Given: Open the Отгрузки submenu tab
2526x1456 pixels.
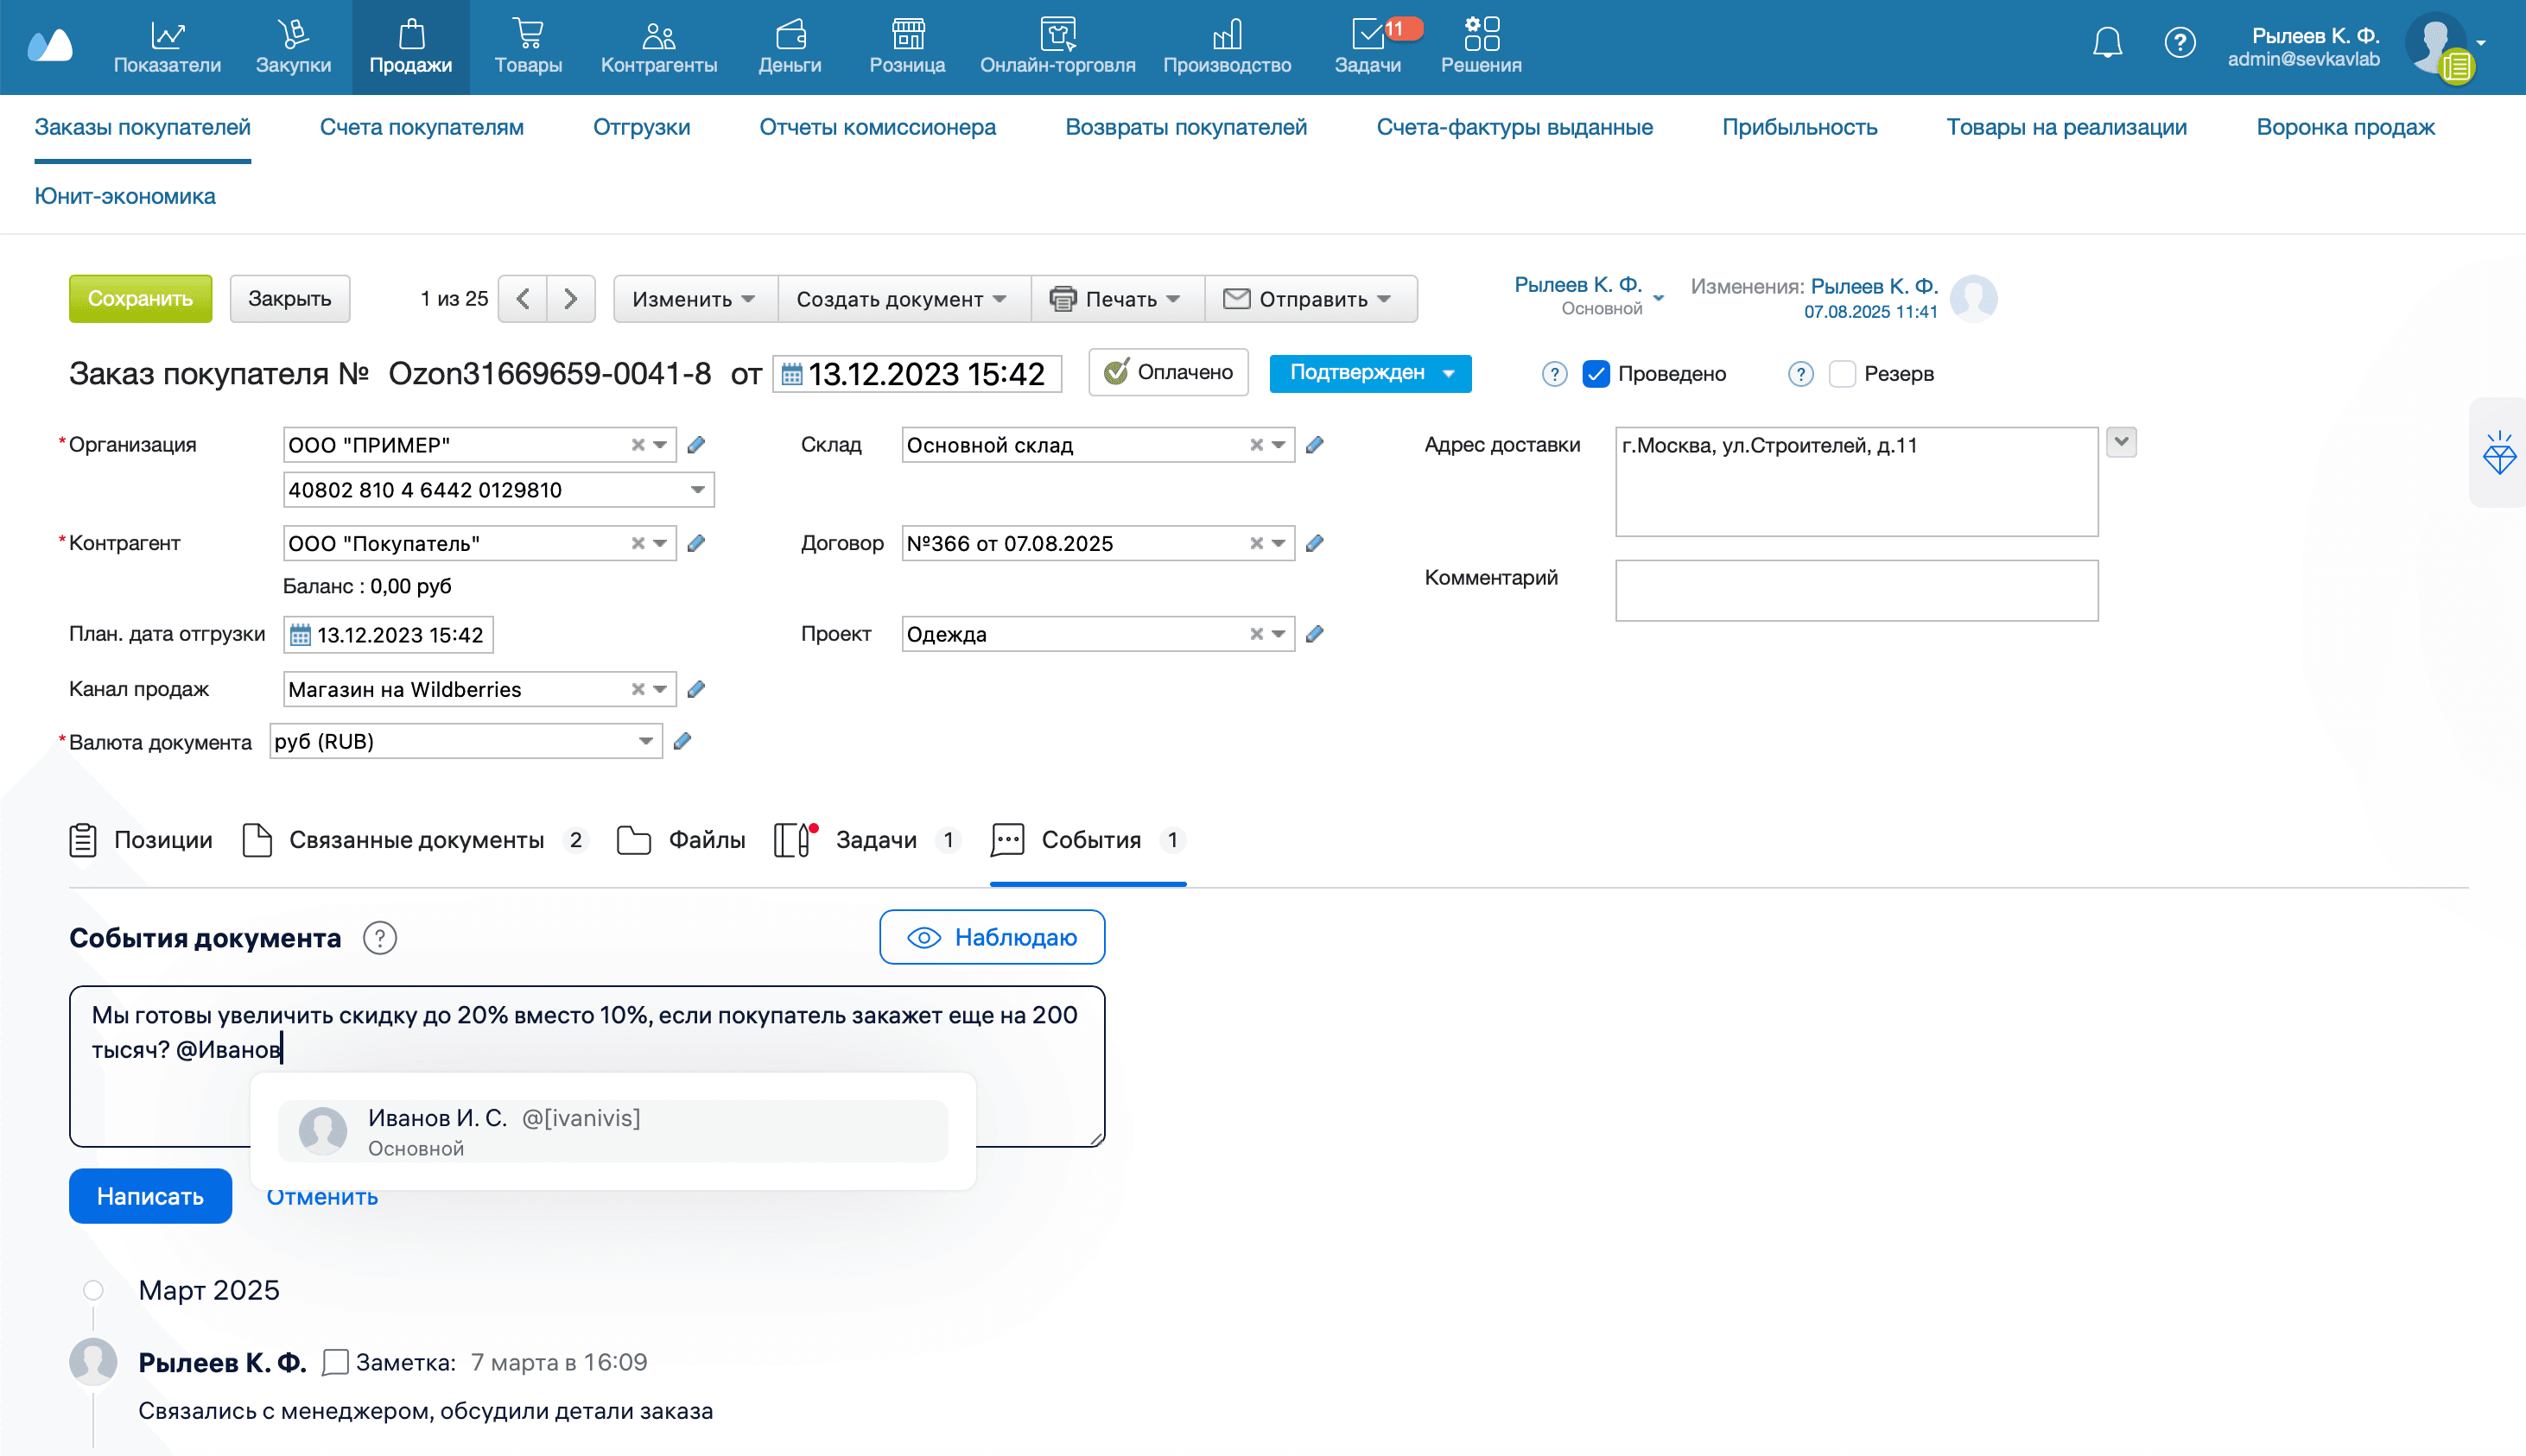Looking at the screenshot, I should coord(641,127).
